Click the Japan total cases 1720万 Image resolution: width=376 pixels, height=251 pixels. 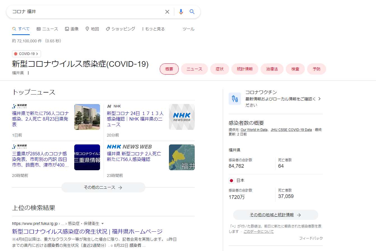(x=236, y=197)
